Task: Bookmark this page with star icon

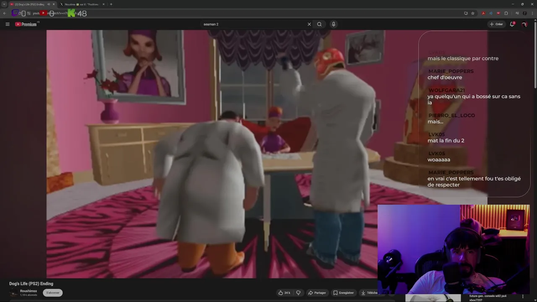Action: (473, 13)
